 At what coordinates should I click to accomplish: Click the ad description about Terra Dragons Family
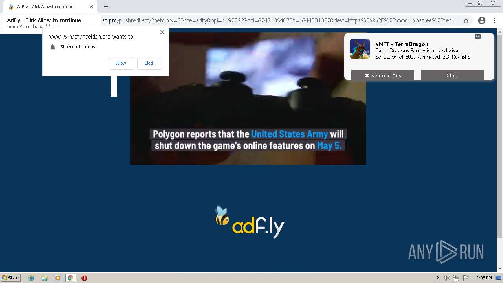(x=423, y=53)
